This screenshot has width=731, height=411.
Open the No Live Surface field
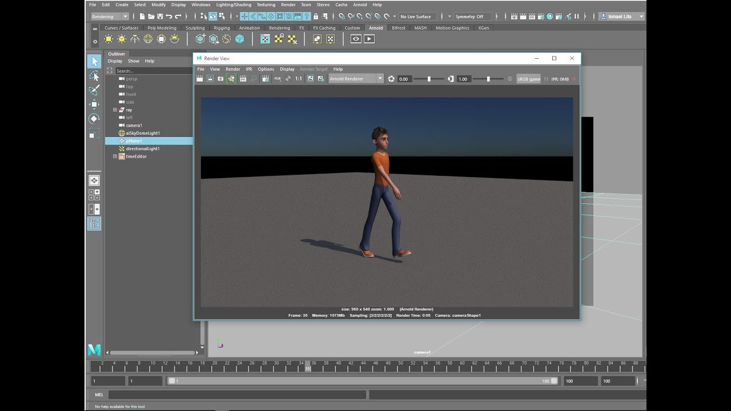pyautogui.click(x=417, y=17)
